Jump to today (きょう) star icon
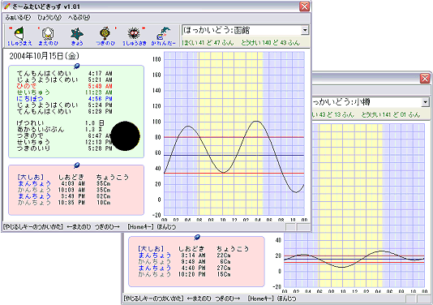Image resolution: width=433 pixels, height=305 pixels. coord(77,36)
